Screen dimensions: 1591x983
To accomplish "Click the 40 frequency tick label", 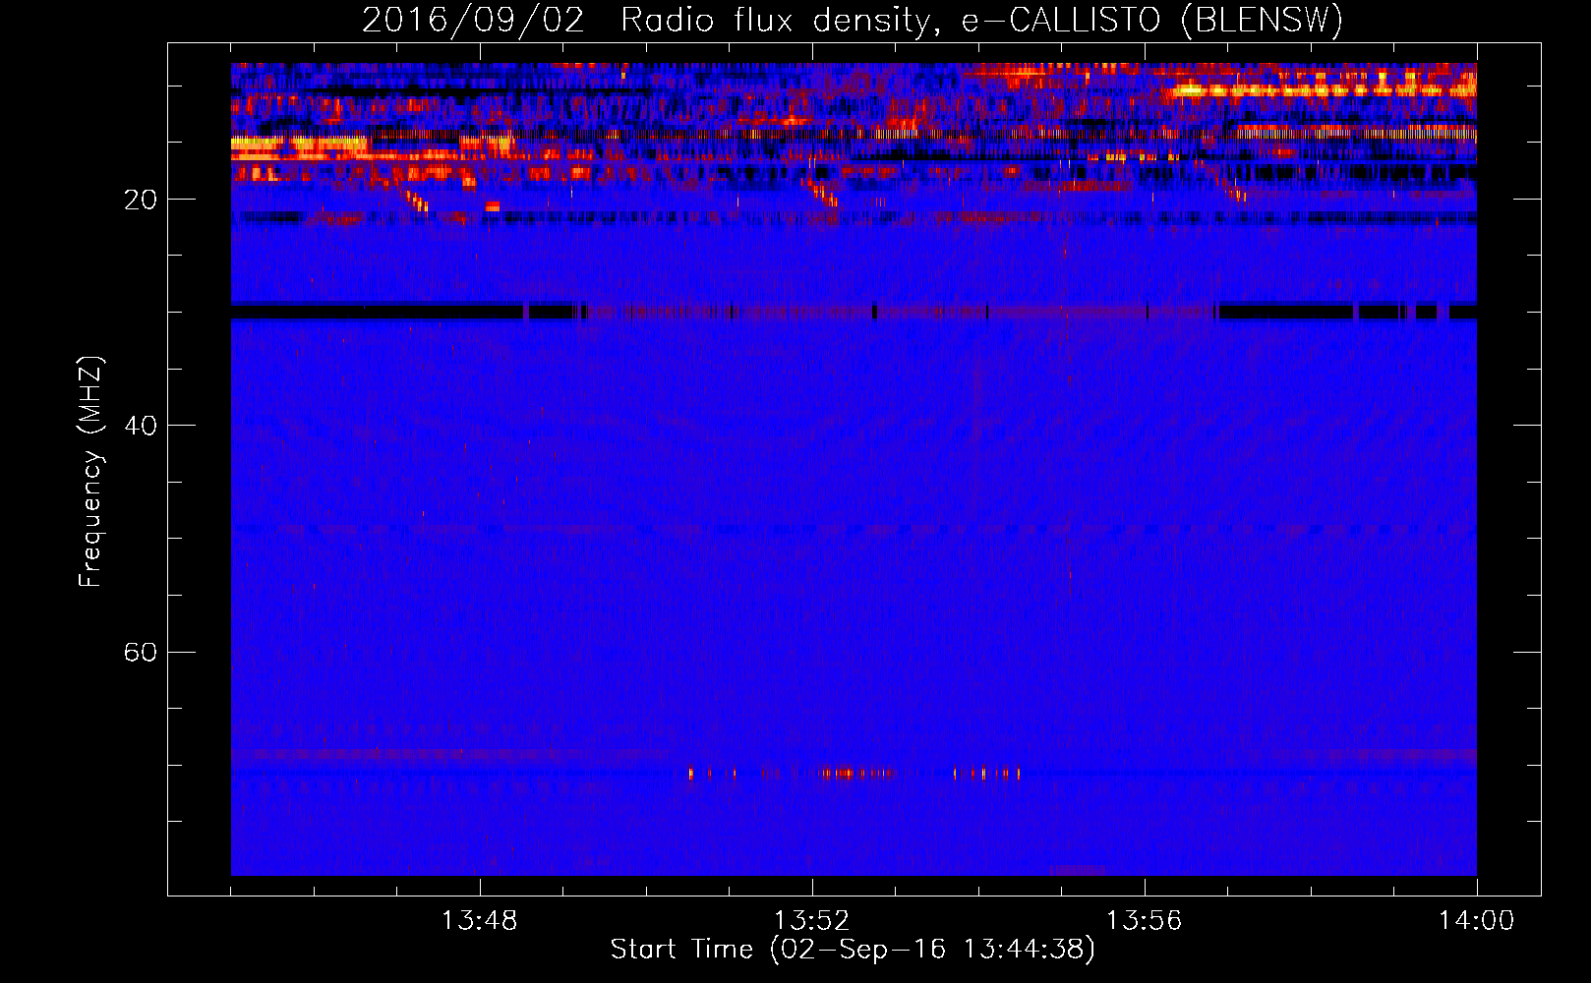I will pos(140,426).
